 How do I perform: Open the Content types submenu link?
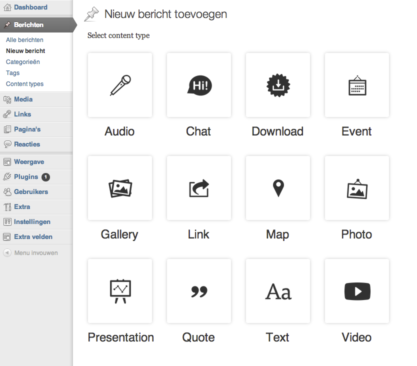pos(24,84)
